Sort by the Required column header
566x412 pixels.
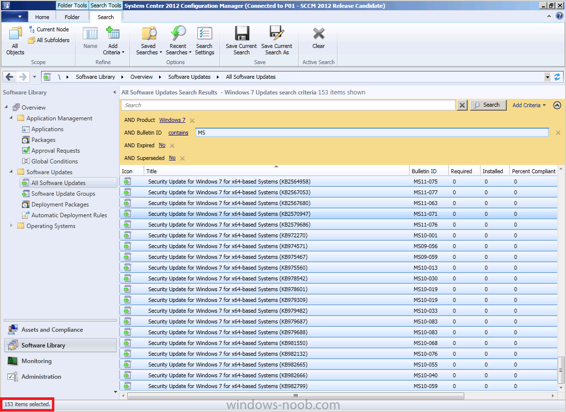click(x=464, y=171)
